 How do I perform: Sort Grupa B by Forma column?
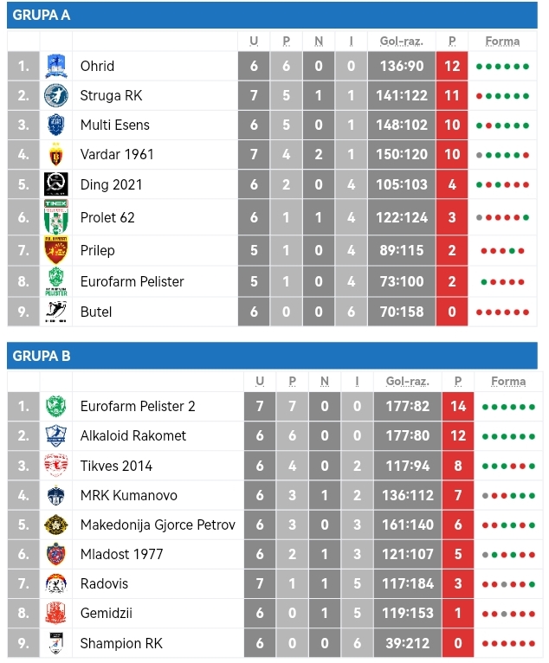tap(508, 382)
